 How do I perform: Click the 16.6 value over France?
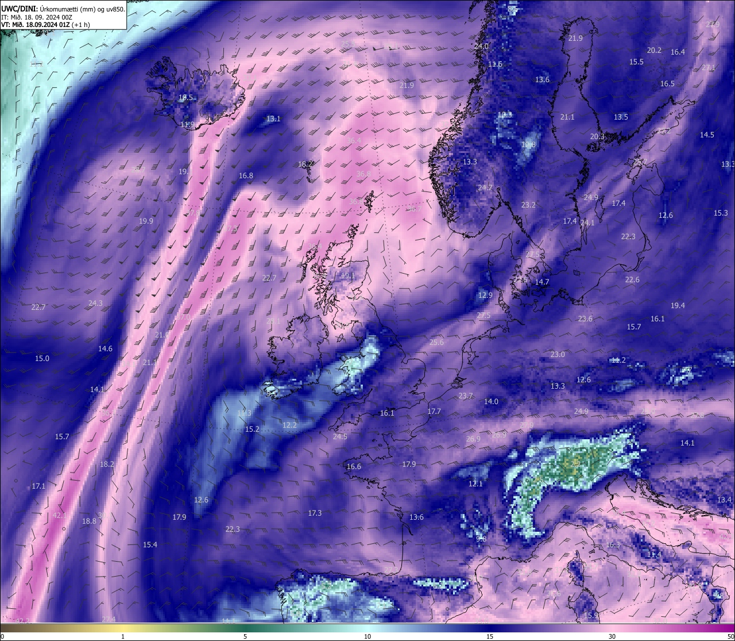pyautogui.click(x=354, y=467)
